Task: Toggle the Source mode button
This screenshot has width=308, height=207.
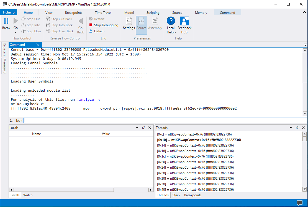Action: [142, 25]
